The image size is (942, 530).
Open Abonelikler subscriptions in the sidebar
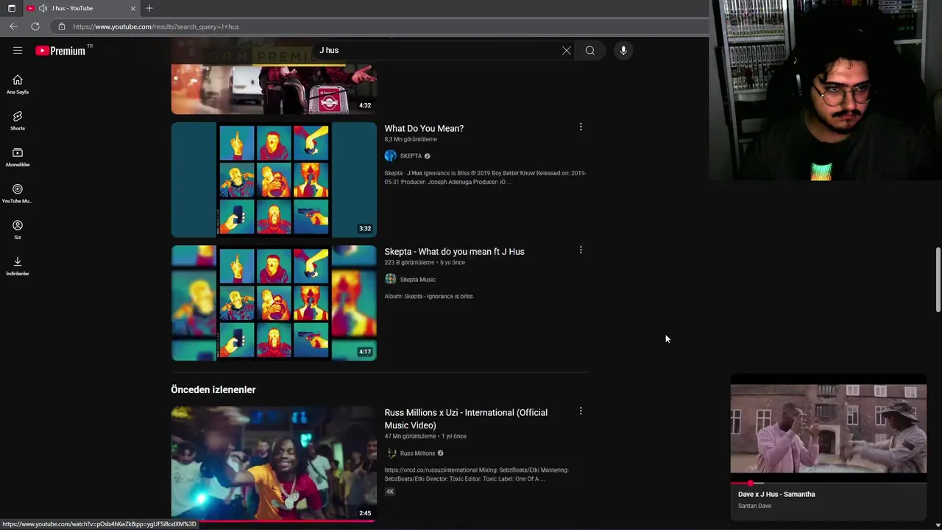point(18,157)
